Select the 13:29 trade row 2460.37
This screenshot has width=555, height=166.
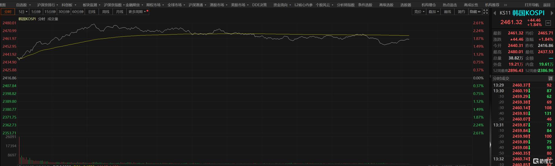[523, 85]
